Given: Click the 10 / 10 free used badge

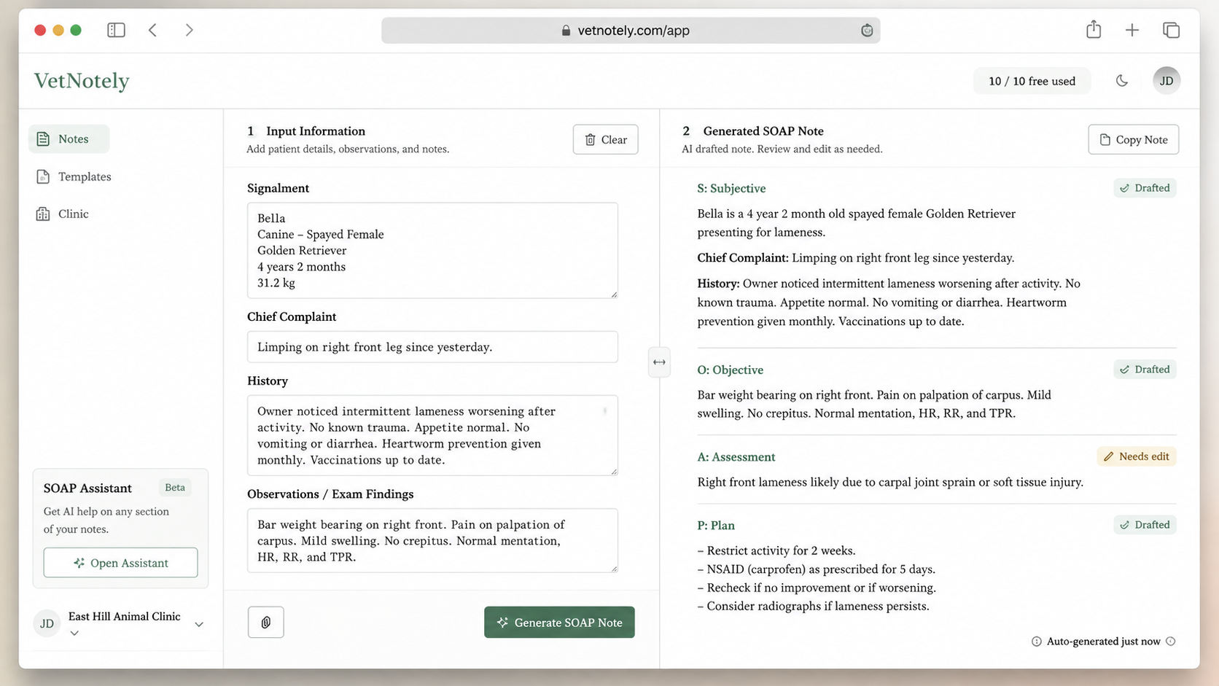Looking at the screenshot, I should 1032,81.
